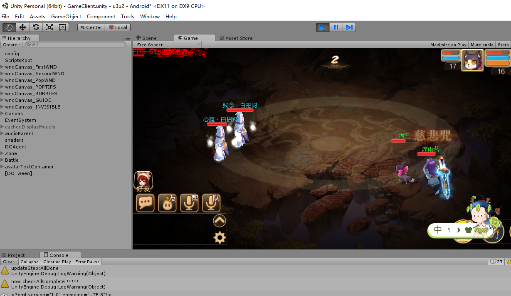Open the 好友 friends avatar button
511x296 pixels.
tap(143, 182)
